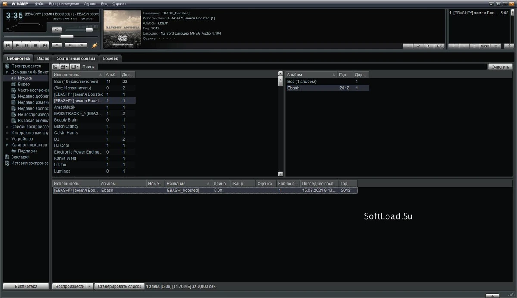Switch to the Браузер tab

point(110,58)
